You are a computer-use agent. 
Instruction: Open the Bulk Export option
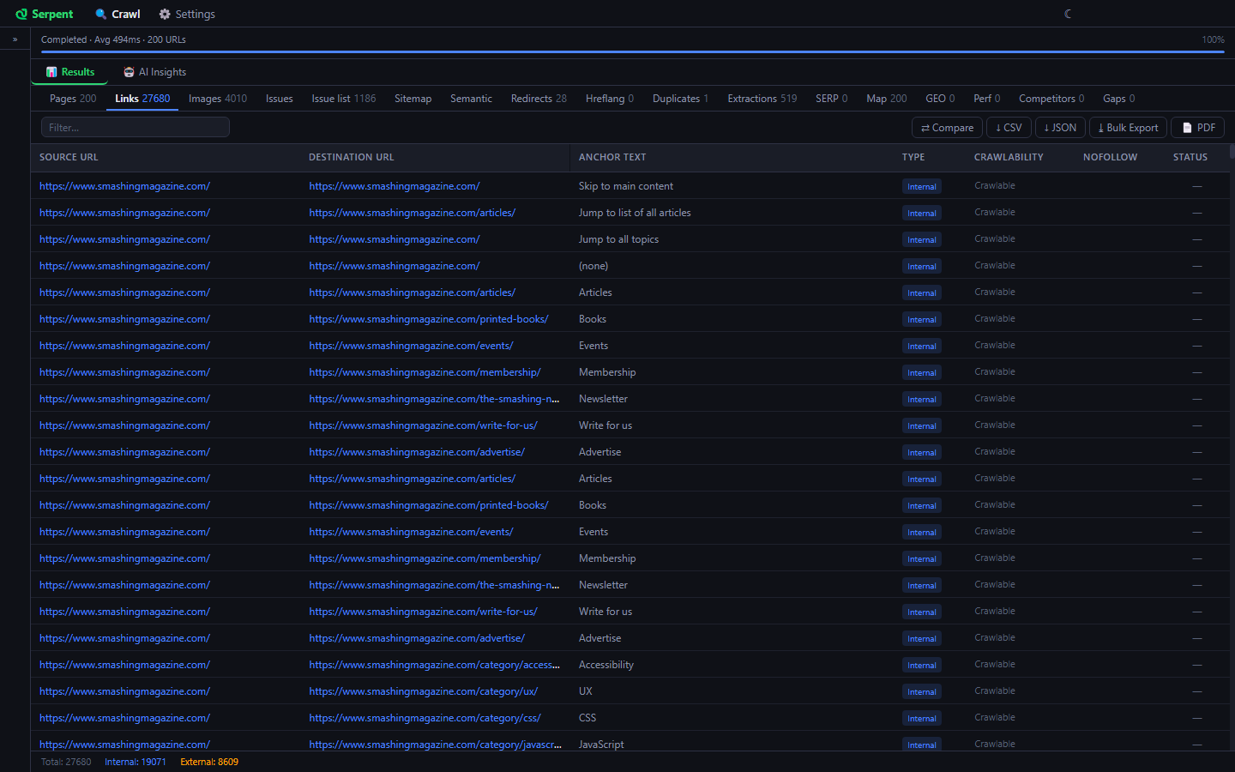(x=1128, y=128)
